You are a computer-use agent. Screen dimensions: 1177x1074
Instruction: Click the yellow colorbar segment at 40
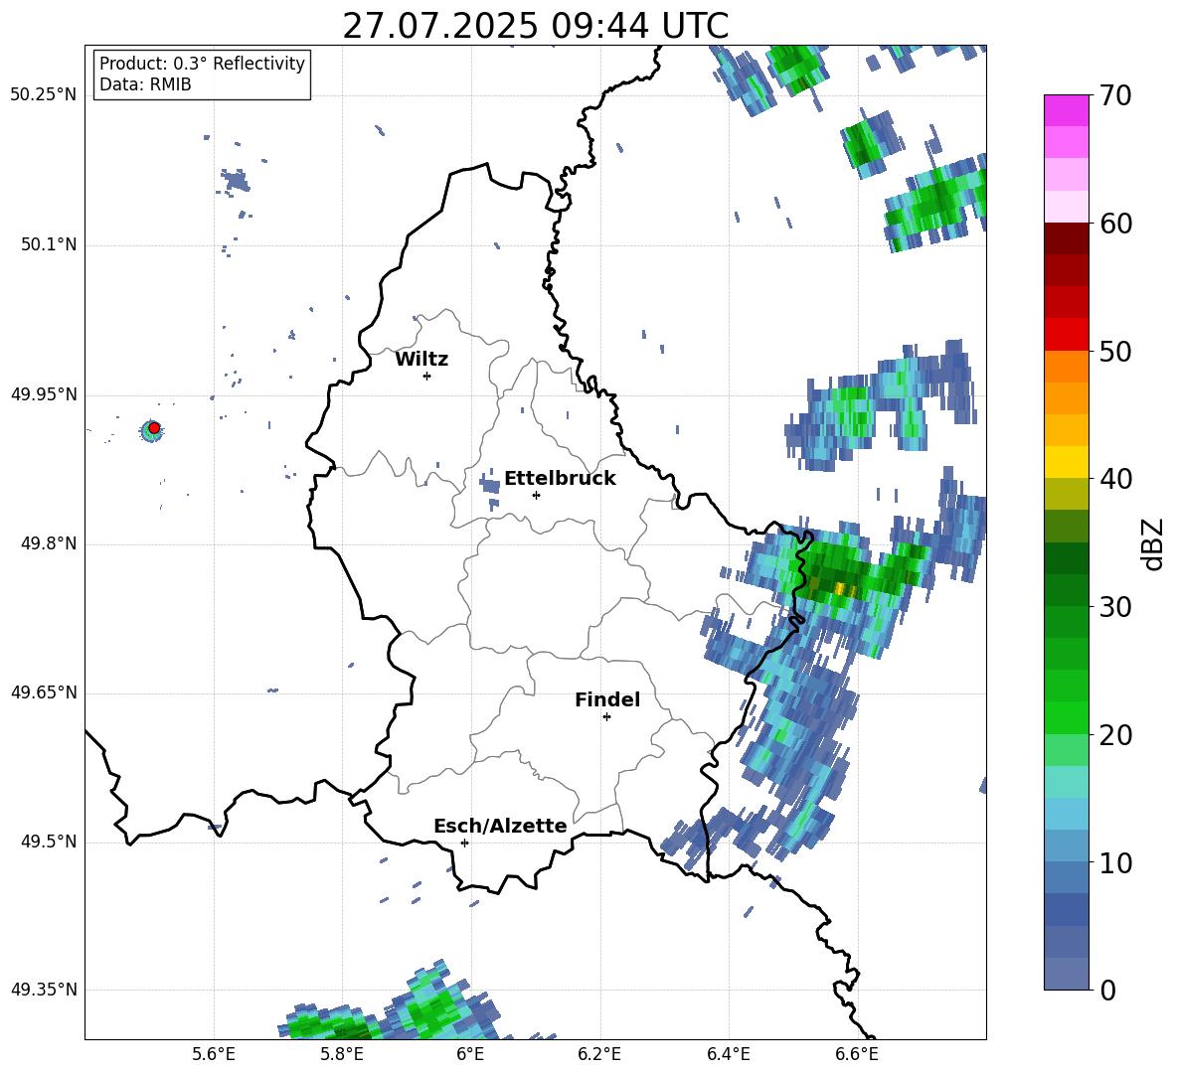coord(1066,462)
